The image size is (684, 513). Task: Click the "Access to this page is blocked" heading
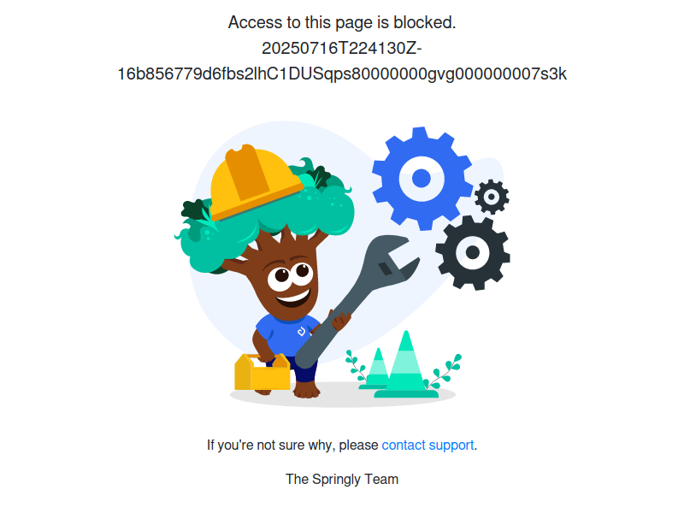342,22
